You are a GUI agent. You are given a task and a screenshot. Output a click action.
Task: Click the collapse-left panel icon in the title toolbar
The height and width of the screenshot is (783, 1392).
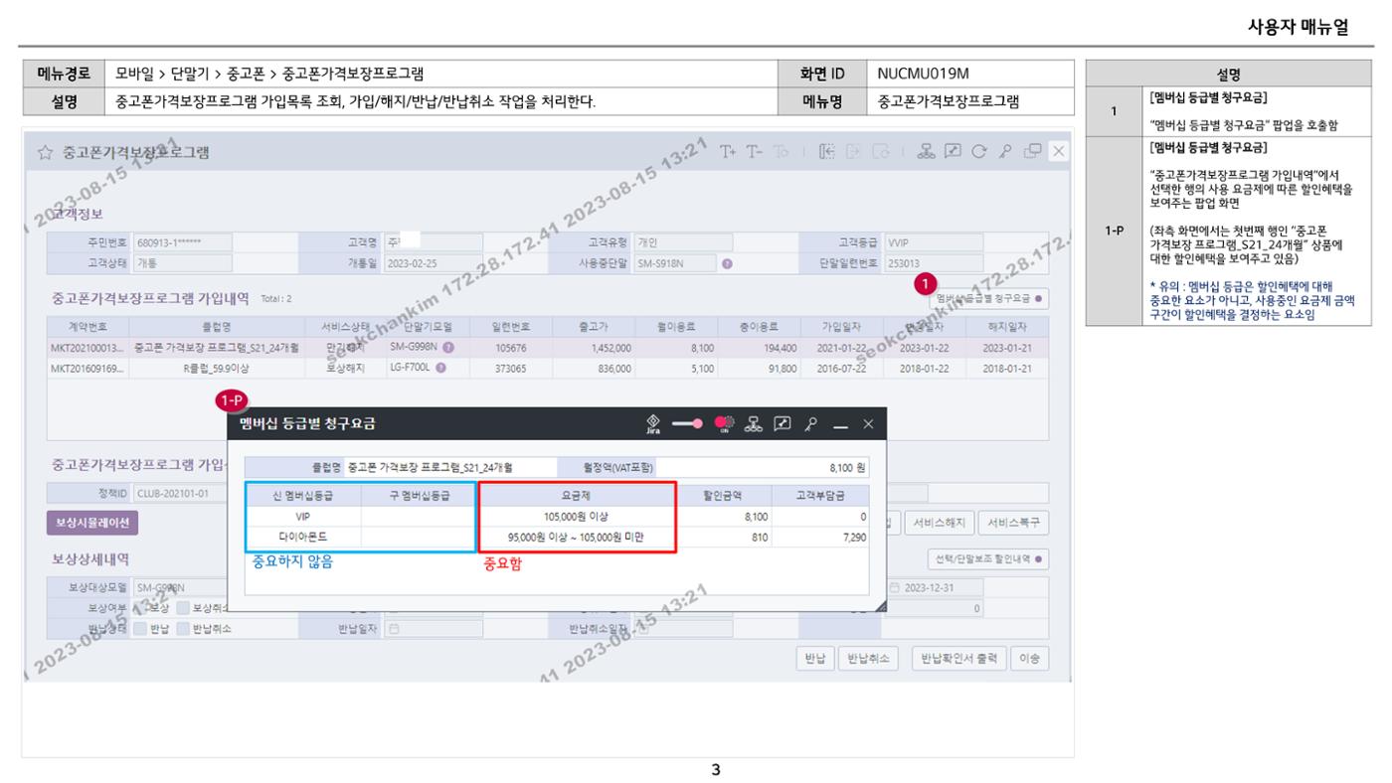click(826, 152)
